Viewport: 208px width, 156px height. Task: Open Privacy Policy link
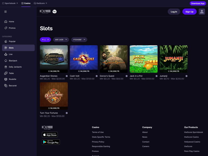coord(98,142)
